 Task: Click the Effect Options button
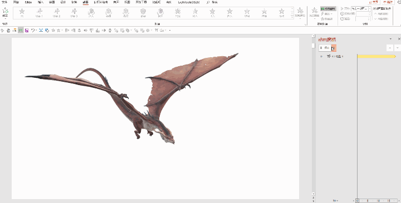(x=300, y=13)
